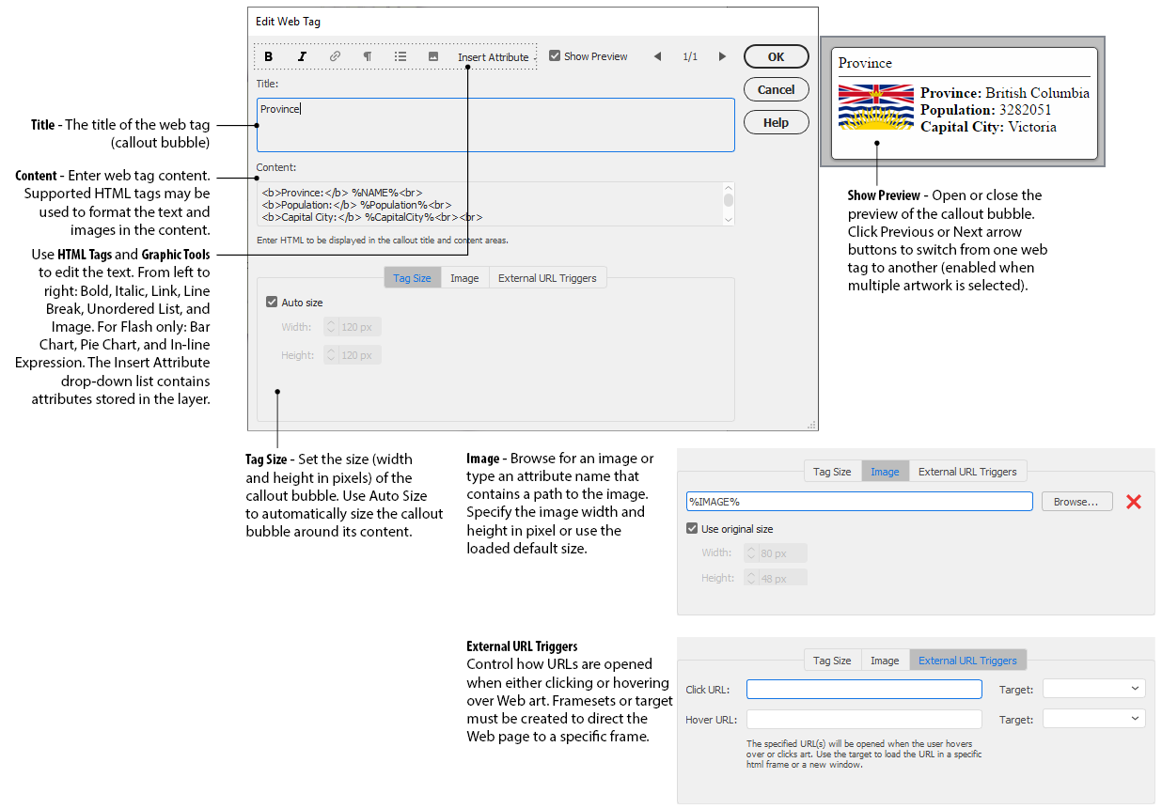1162x809 pixels.
Task: Select Tag Size tab in the Image panel
Action: [x=832, y=472]
